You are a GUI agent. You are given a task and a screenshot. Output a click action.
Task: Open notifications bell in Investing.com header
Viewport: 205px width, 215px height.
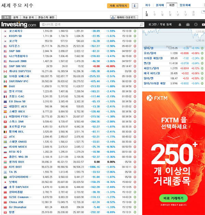point(179,25)
